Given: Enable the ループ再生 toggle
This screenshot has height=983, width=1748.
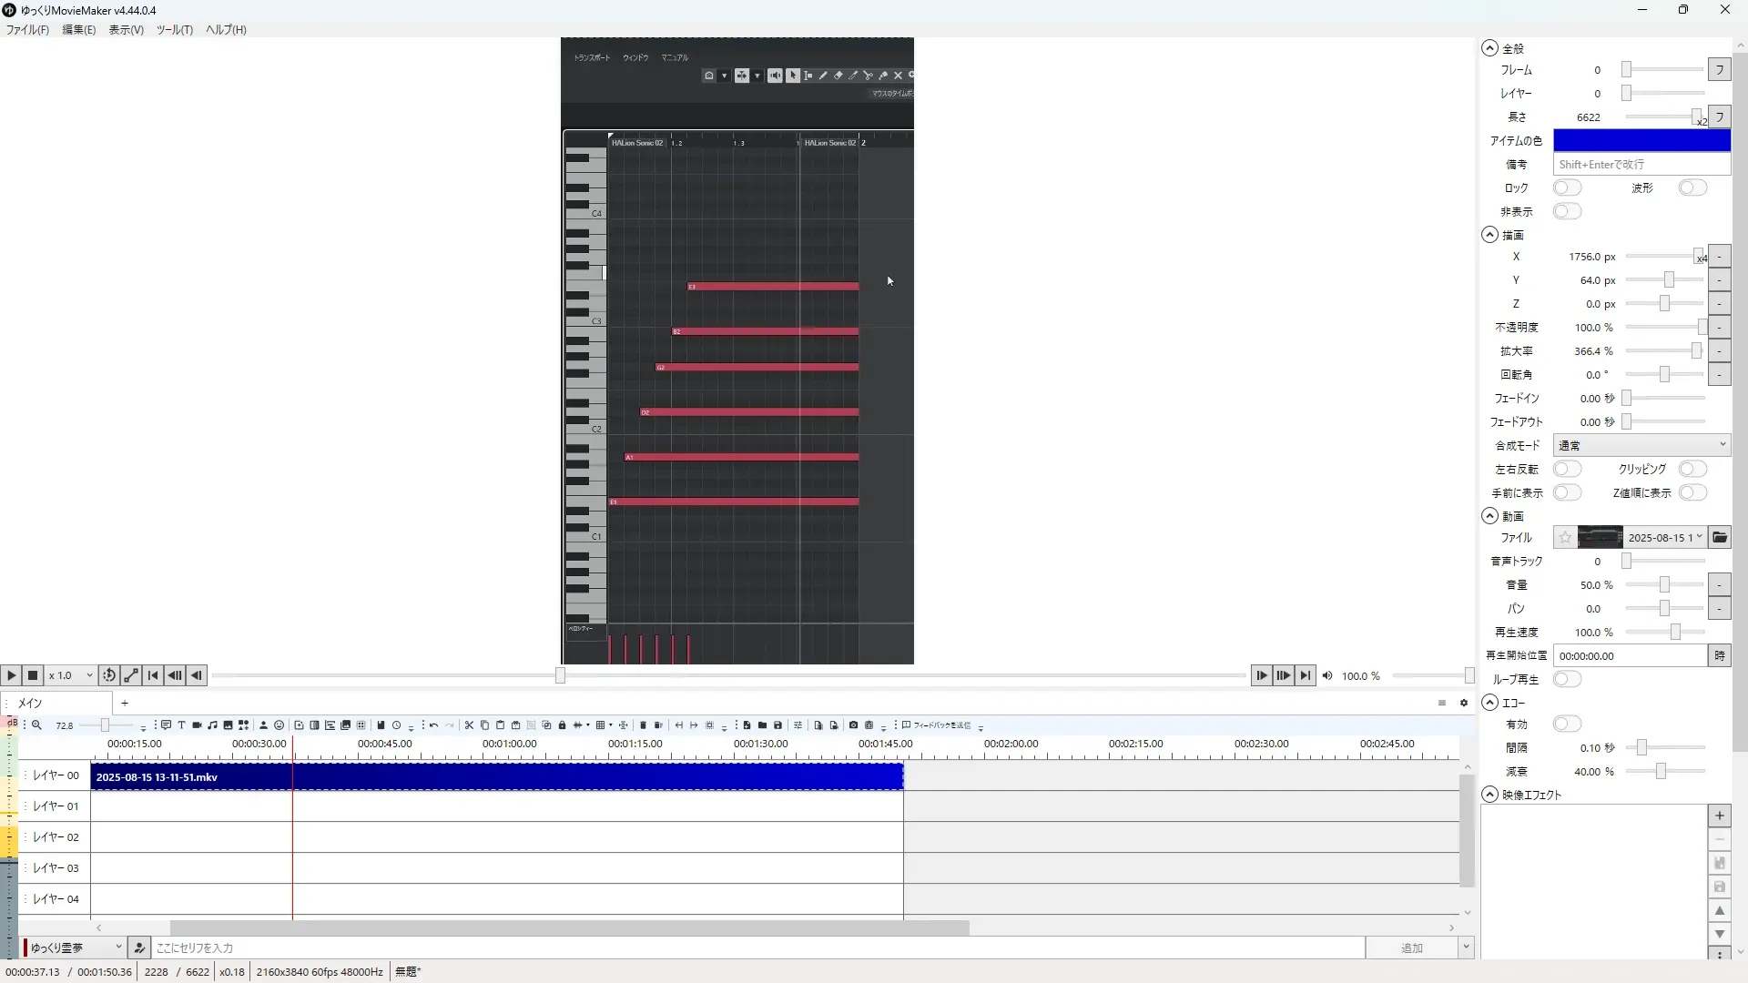Looking at the screenshot, I should [1567, 679].
